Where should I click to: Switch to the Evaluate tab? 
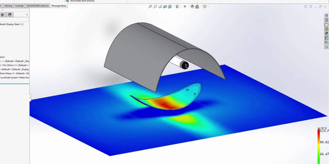tap(20, 6)
